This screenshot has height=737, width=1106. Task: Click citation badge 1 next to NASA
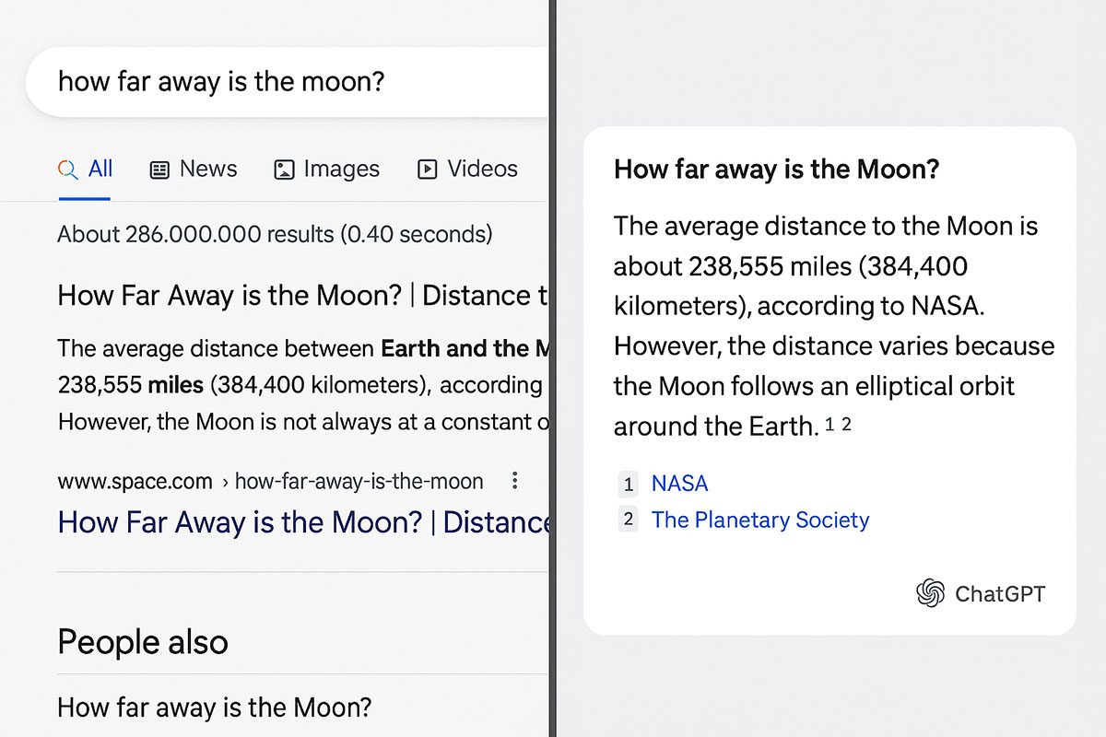(x=628, y=484)
